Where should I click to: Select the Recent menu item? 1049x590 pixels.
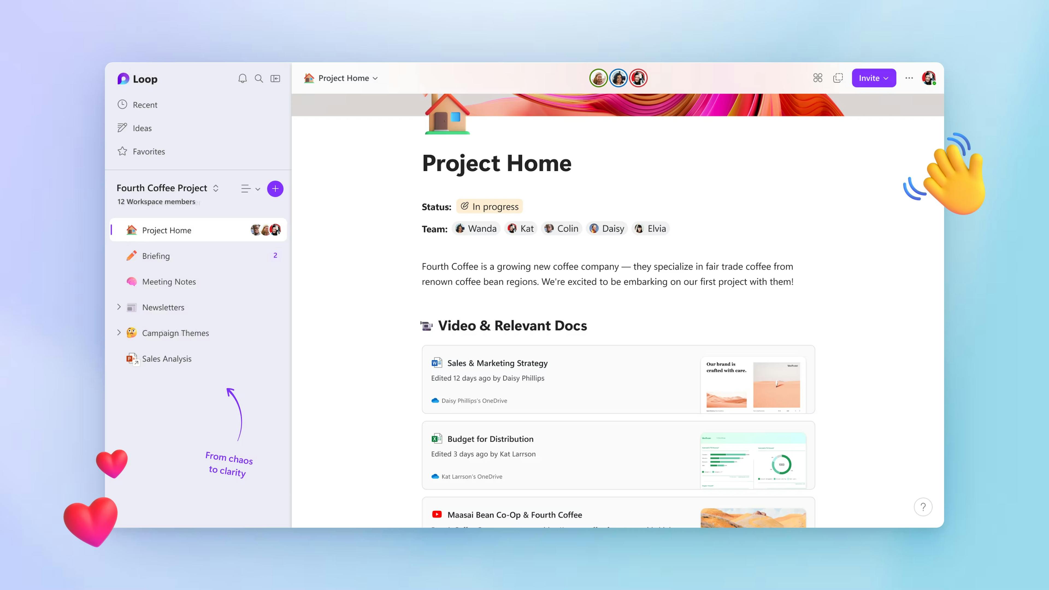pos(145,104)
